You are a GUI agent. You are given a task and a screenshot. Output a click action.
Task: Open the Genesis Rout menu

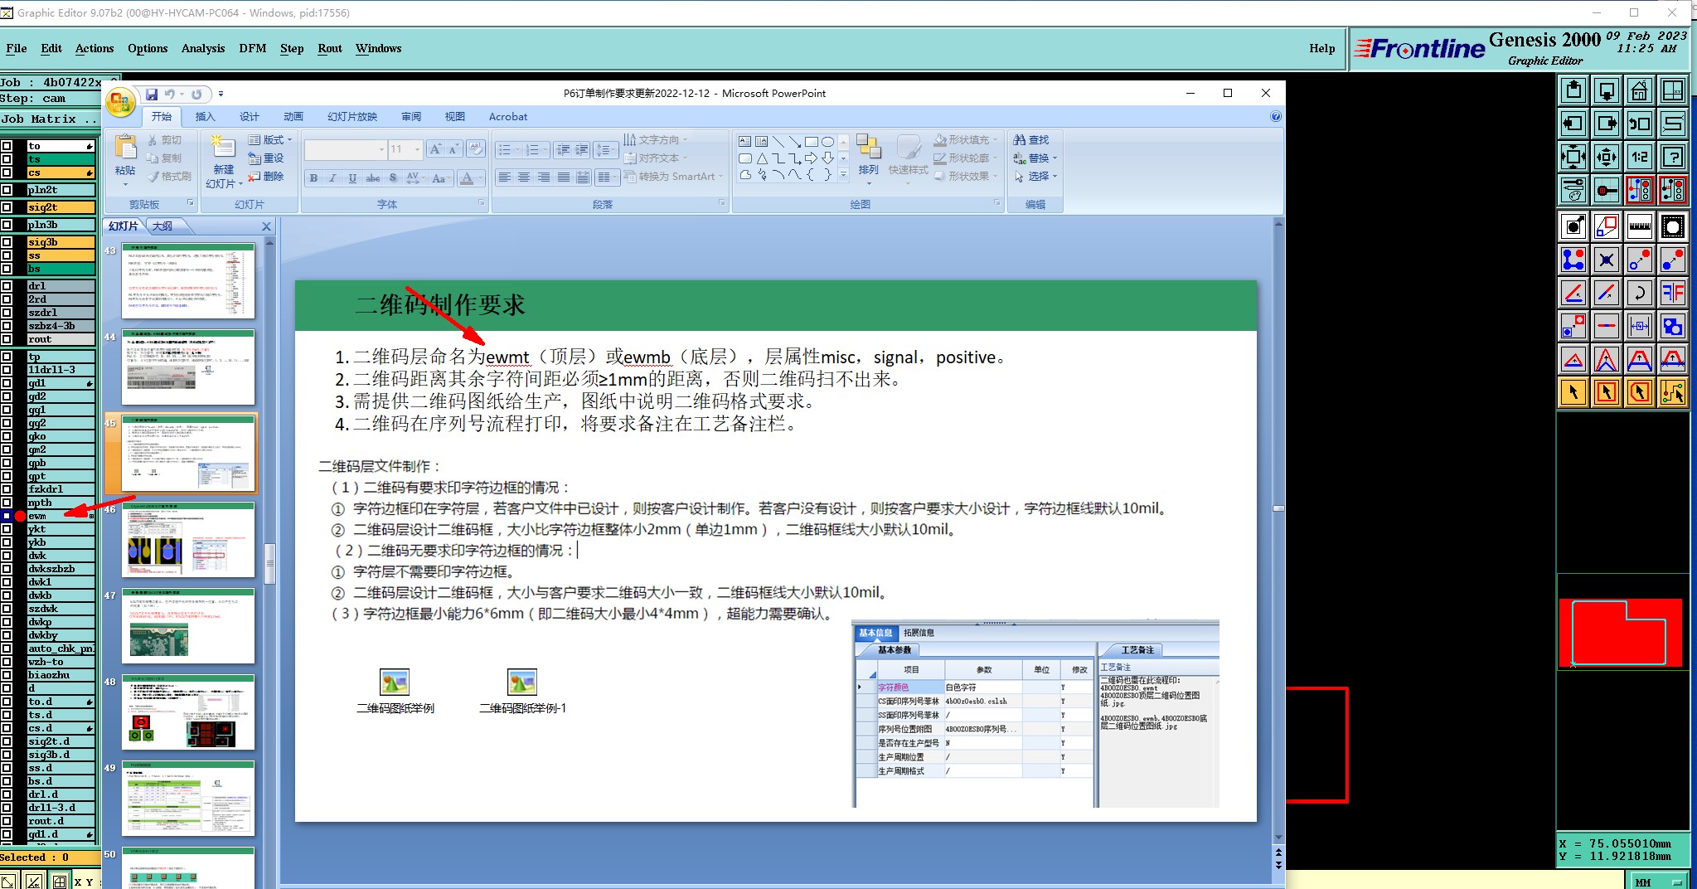pyautogui.click(x=330, y=48)
